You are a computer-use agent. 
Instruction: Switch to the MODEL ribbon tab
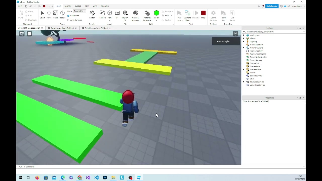[68, 6]
